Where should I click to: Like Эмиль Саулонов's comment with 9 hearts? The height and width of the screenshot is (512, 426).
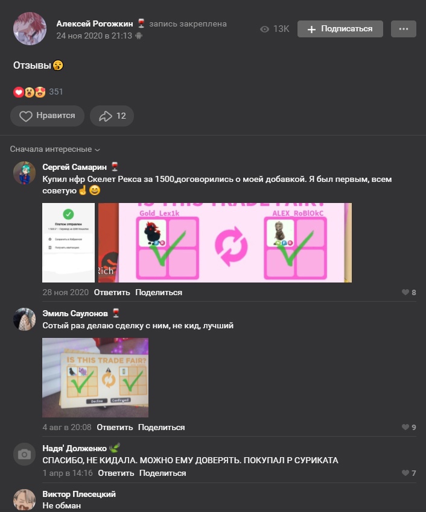click(409, 427)
